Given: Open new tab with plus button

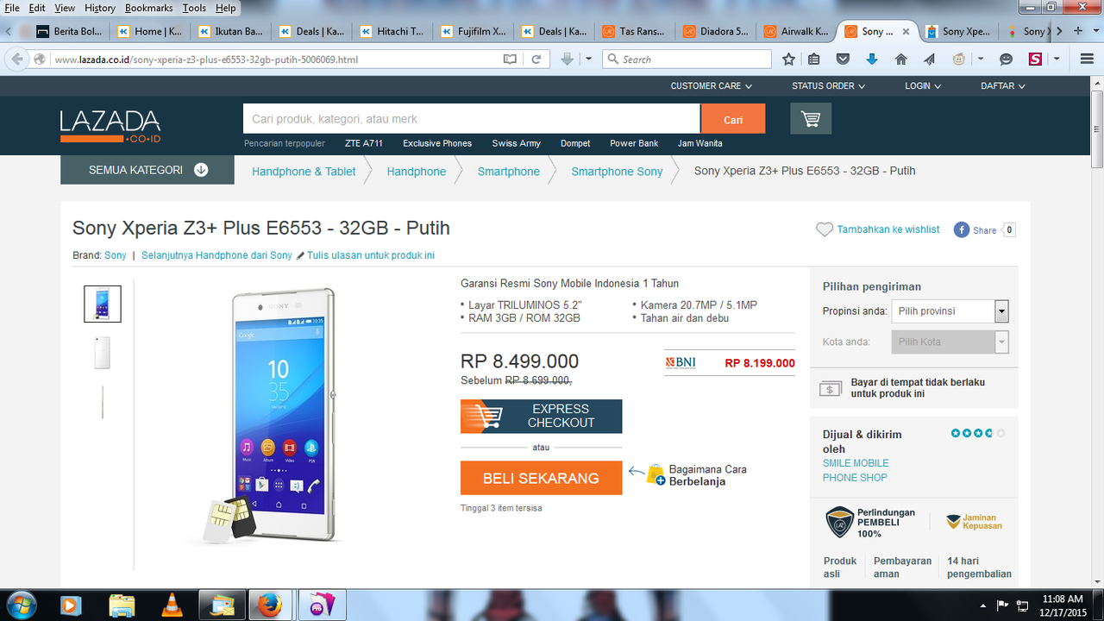Looking at the screenshot, I should tap(1078, 30).
